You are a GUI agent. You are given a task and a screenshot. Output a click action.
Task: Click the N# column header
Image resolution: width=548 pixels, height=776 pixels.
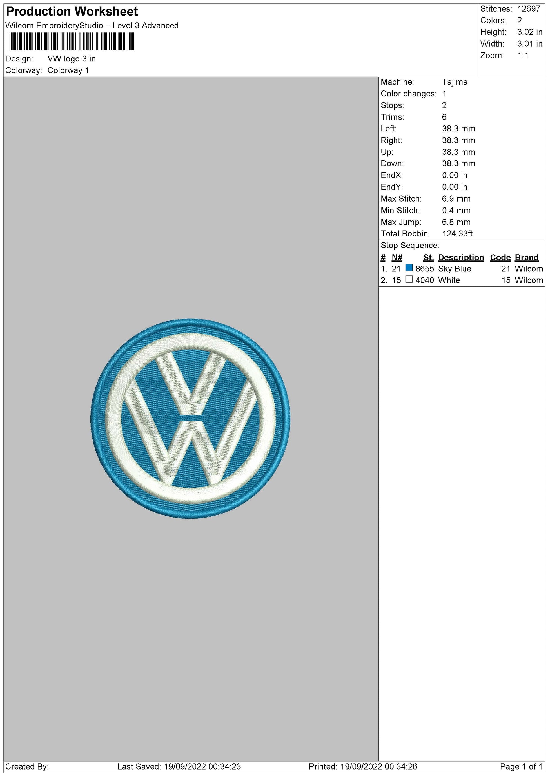click(397, 257)
